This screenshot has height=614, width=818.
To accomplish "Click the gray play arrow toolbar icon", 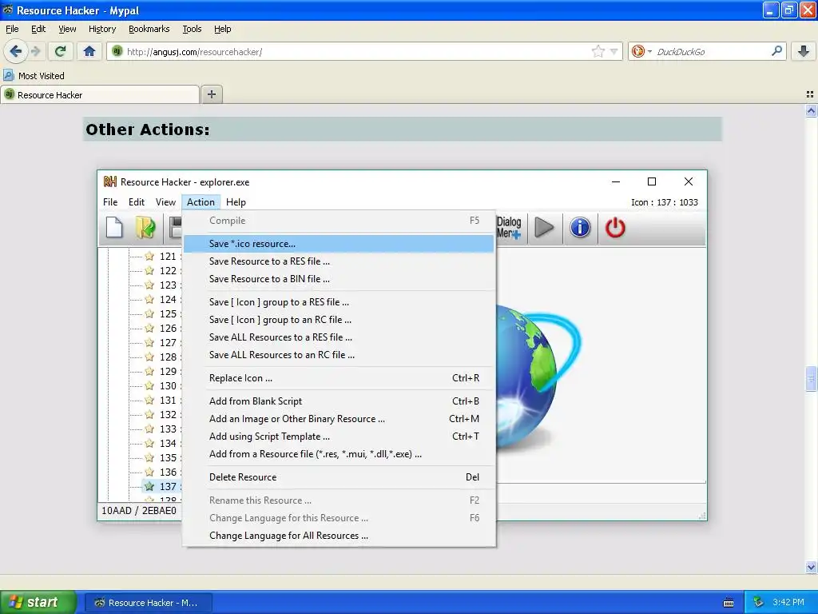I will click(x=544, y=228).
